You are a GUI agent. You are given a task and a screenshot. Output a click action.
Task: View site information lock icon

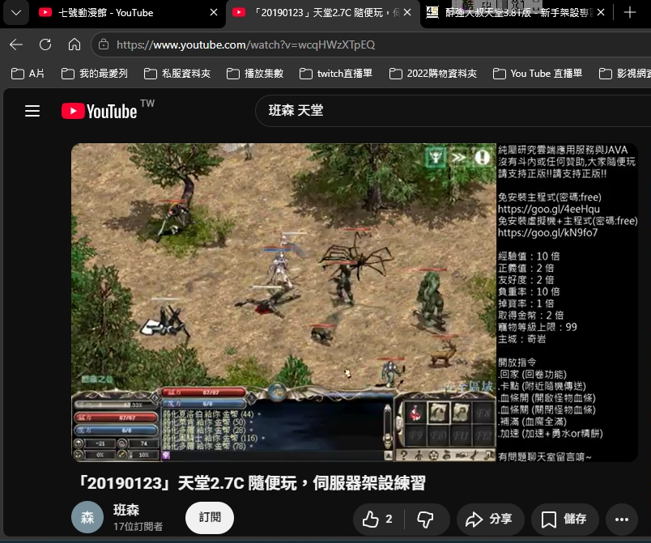click(104, 45)
